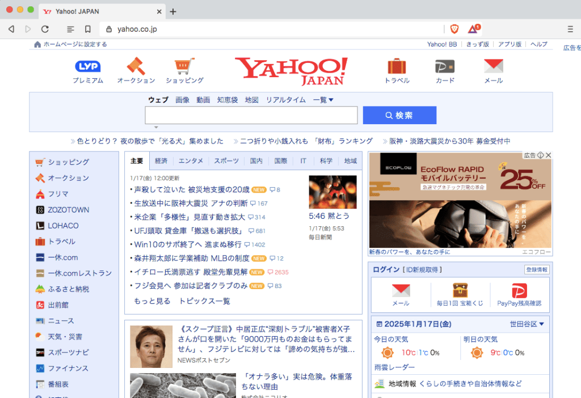Expand the 一覧 search category dropdown
The width and height of the screenshot is (581, 398).
click(x=323, y=100)
